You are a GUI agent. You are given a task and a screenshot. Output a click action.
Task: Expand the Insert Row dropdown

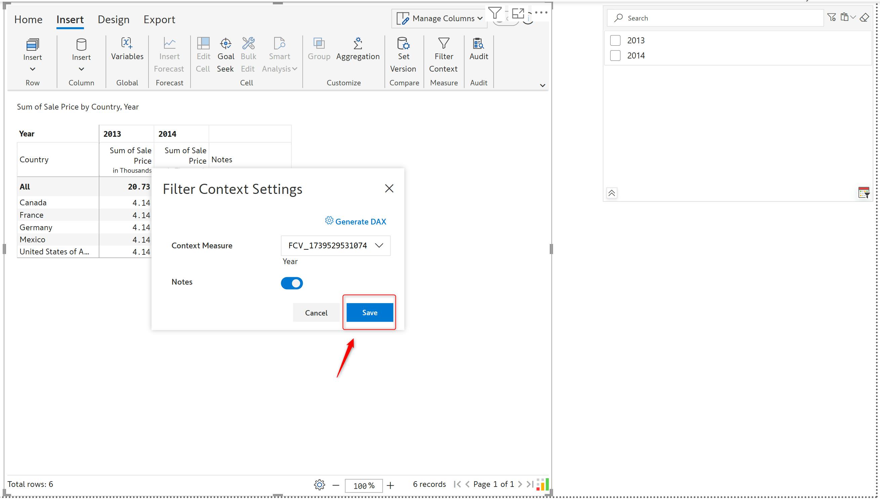[x=33, y=69]
